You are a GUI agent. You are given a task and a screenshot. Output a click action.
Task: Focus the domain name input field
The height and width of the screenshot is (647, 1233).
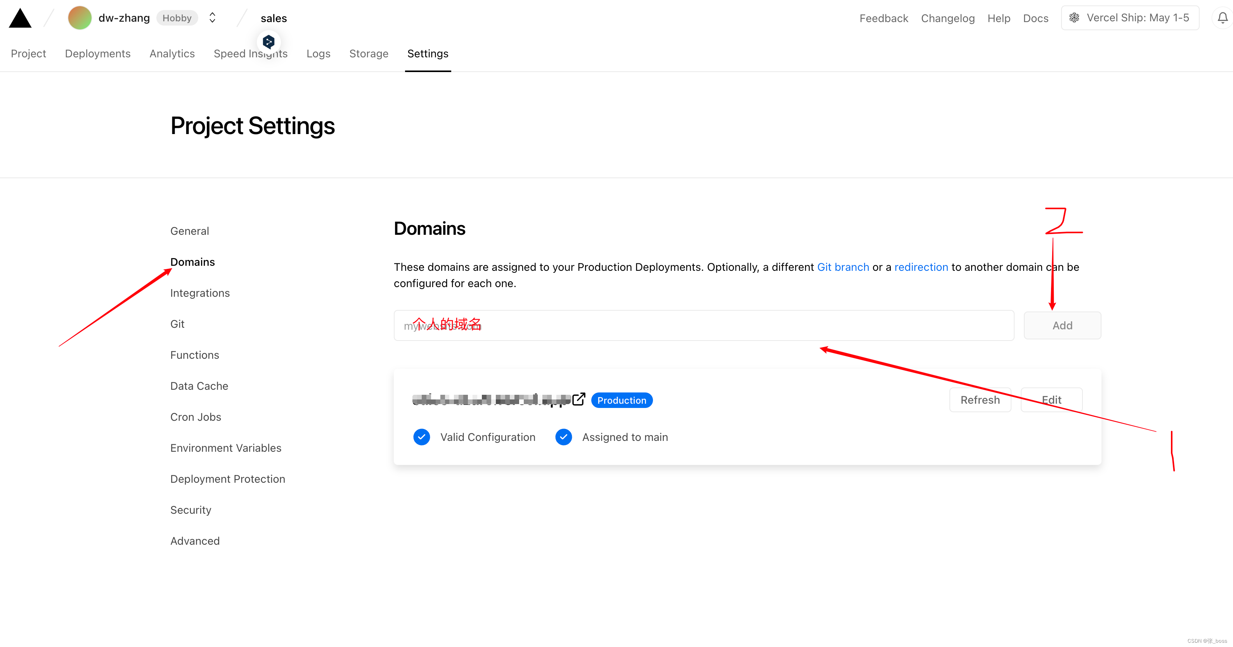point(704,325)
